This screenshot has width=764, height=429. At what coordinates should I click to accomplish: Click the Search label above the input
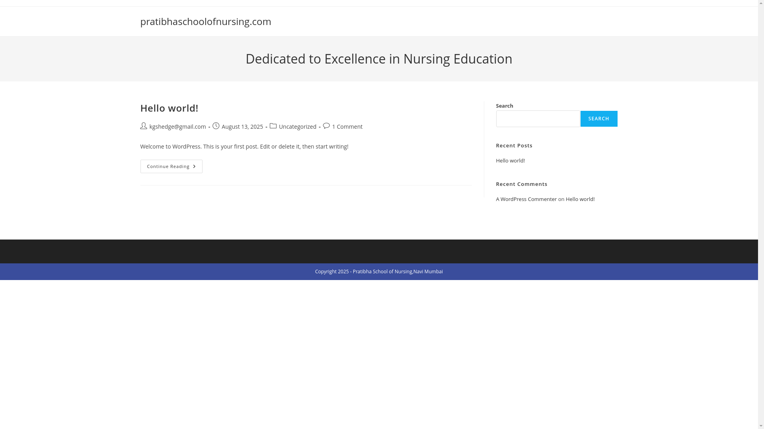click(x=505, y=106)
